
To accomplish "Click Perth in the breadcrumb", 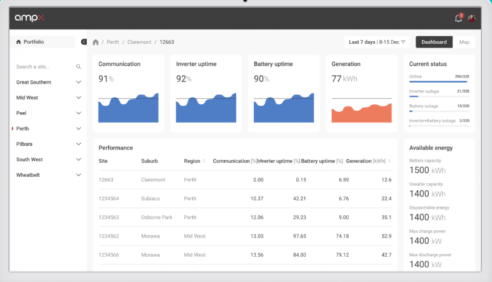I will (x=113, y=42).
